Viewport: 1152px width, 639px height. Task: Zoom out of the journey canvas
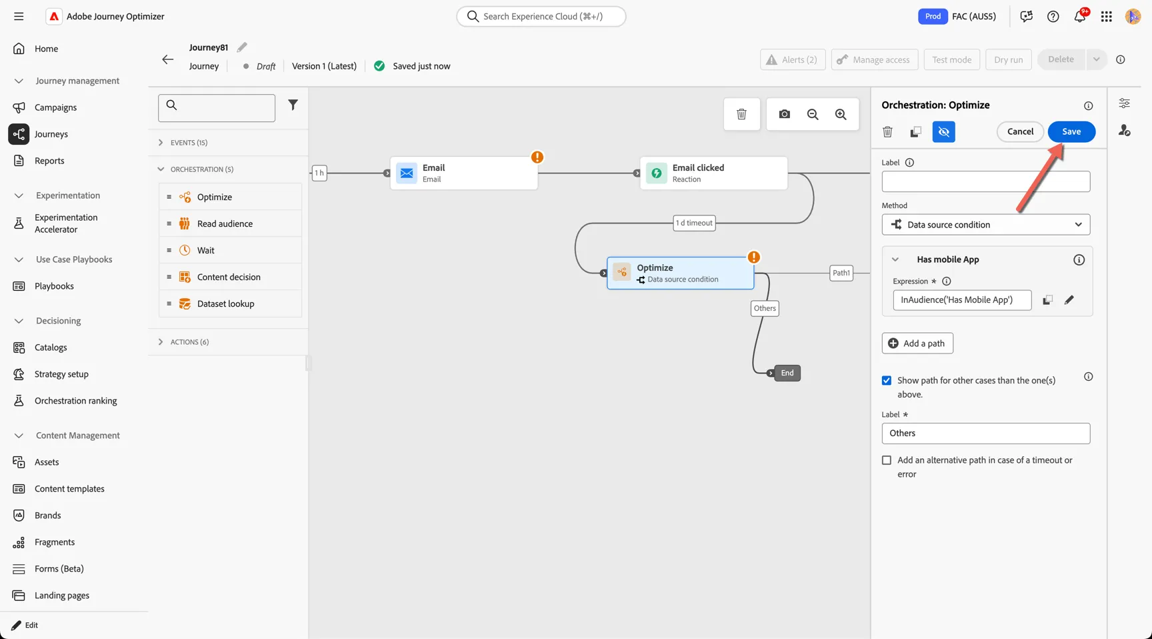pos(813,114)
